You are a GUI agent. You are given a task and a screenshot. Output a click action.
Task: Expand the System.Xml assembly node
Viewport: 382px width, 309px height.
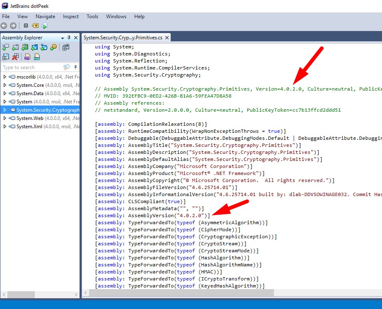tap(5, 127)
